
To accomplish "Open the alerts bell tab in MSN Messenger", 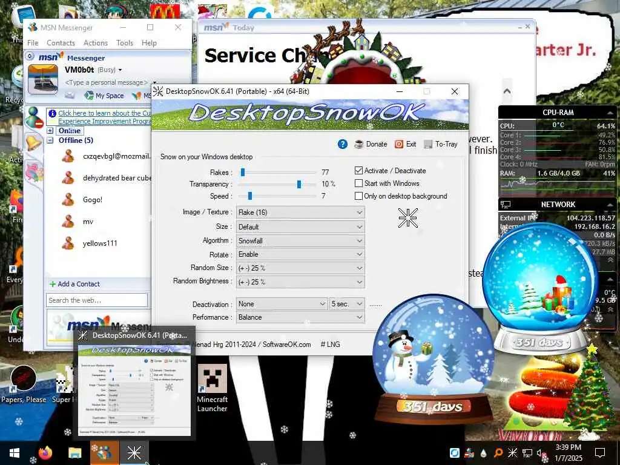I will click(34, 142).
